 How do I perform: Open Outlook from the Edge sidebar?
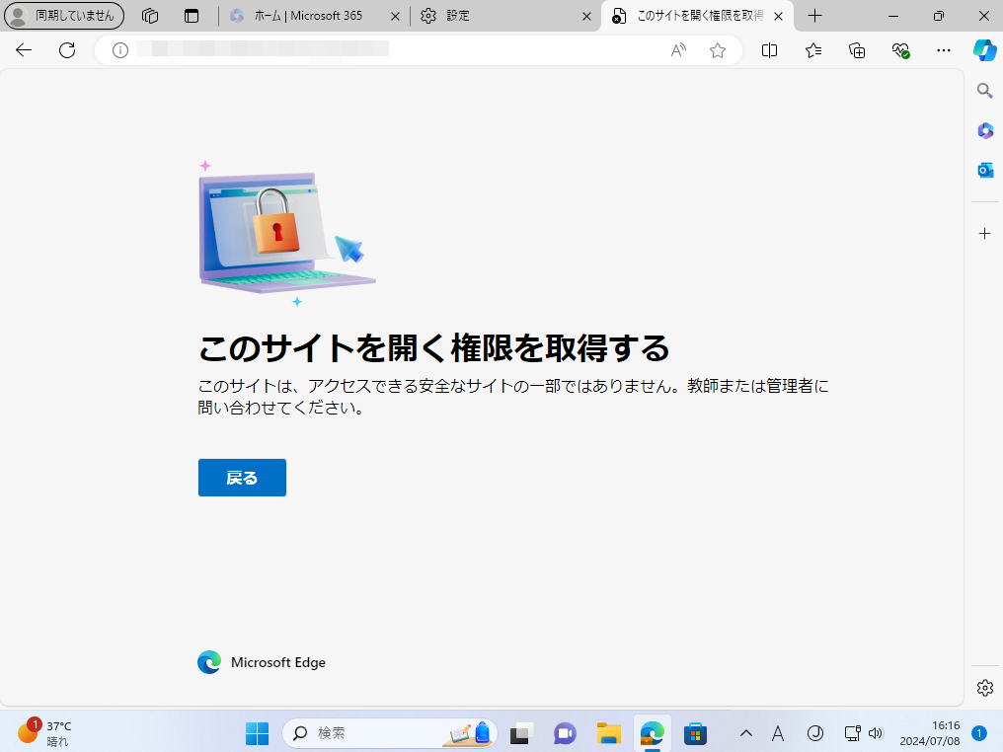984,170
